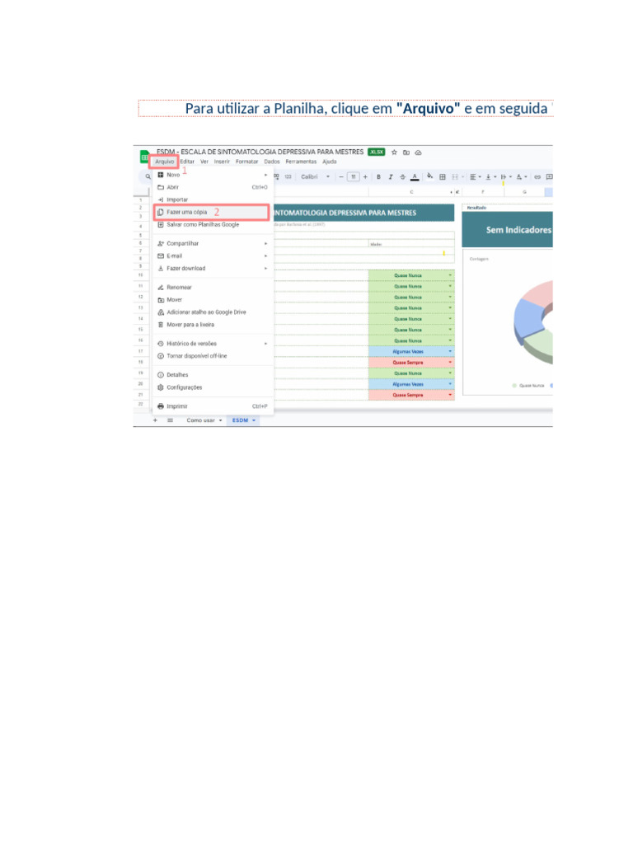Click the Sem Indicadores result banner
The height and width of the screenshot is (844, 633).
507,230
